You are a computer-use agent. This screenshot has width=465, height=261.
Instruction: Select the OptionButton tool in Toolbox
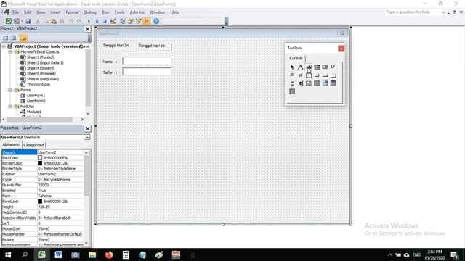[x=292, y=75]
